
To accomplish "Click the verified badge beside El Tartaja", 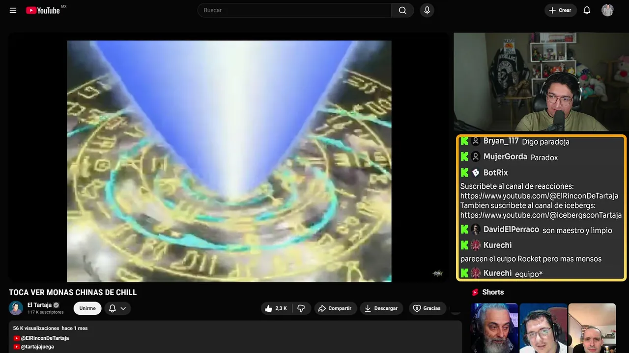I will tap(56, 305).
